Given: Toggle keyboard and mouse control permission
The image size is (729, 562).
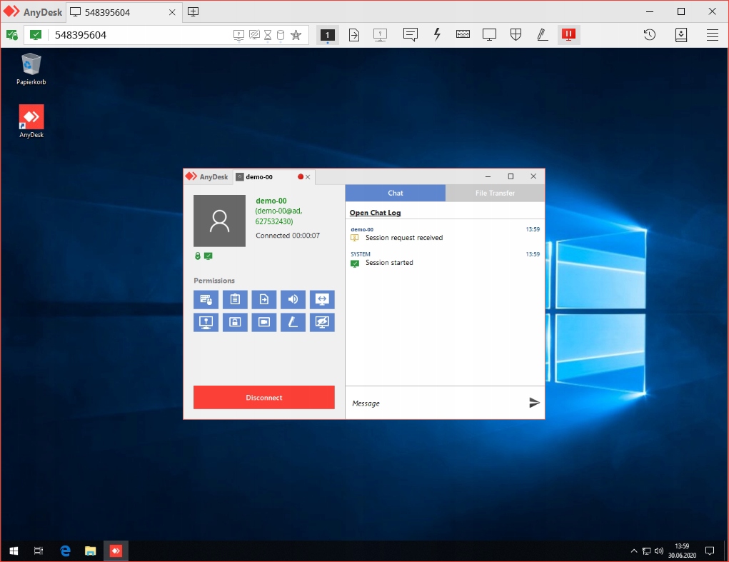Looking at the screenshot, I should (x=206, y=300).
